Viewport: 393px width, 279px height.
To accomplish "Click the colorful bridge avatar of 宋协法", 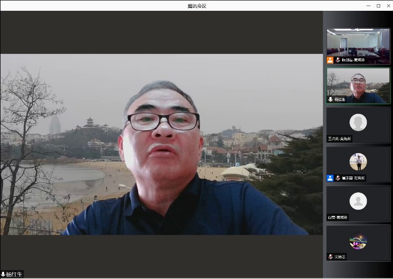I will 358,241.
